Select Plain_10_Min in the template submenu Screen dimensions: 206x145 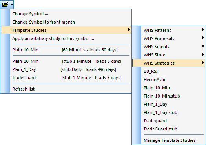click(169, 88)
